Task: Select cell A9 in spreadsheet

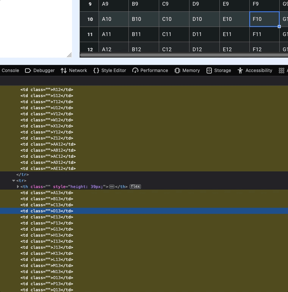Action: click(x=114, y=6)
